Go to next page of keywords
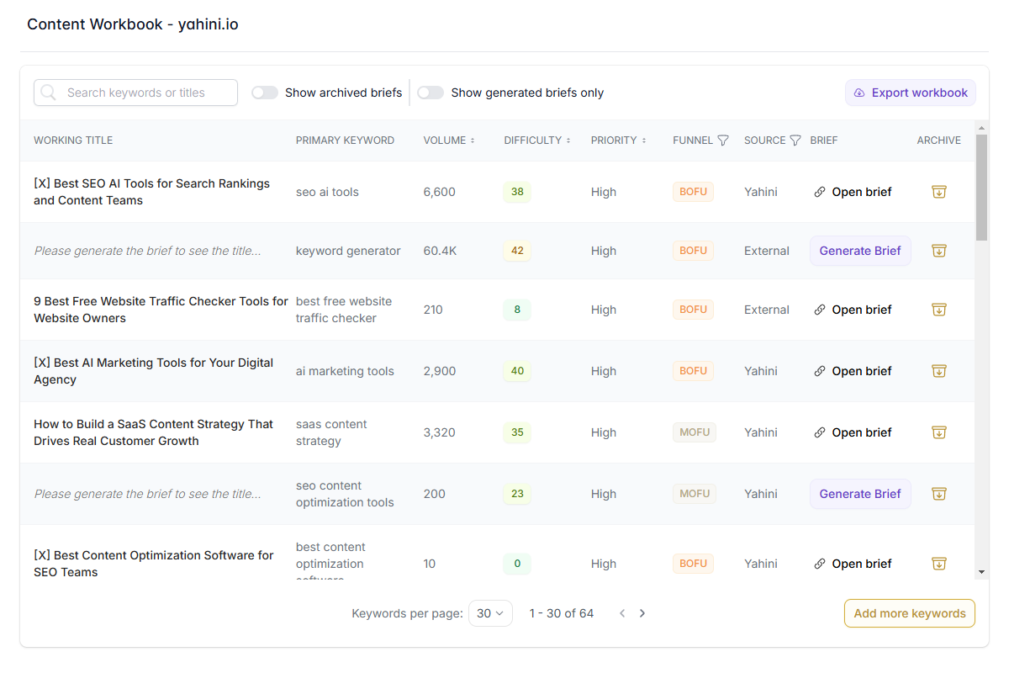 642,613
